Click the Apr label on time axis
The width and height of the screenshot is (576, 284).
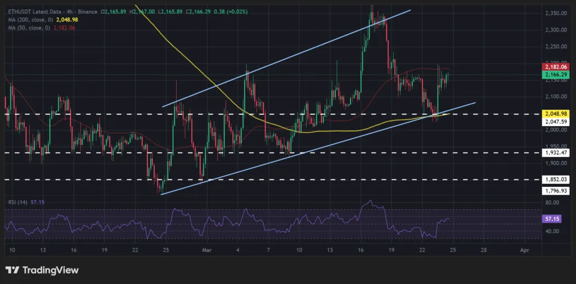[x=525, y=250]
